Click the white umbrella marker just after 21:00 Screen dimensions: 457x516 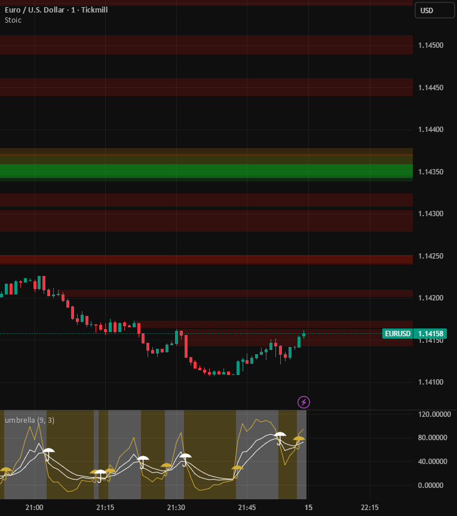point(48,454)
